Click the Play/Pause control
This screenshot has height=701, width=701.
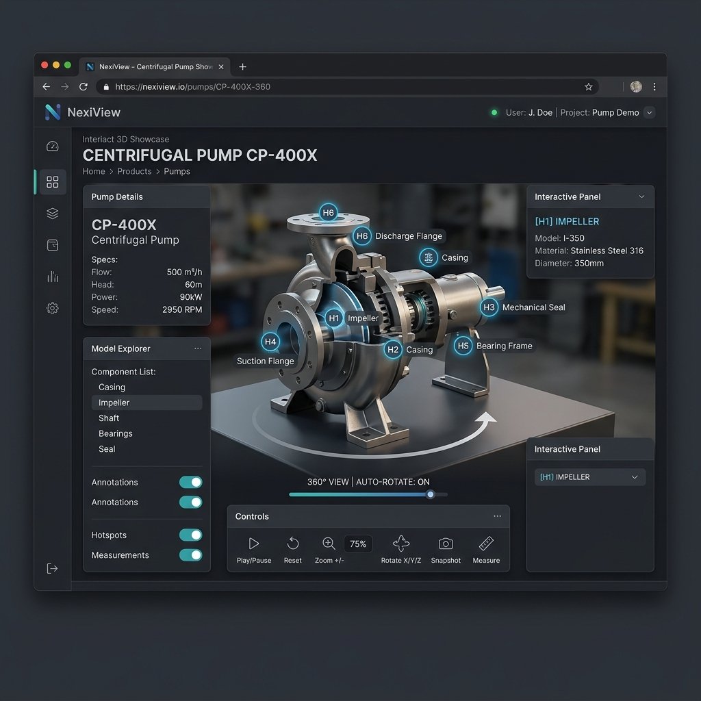pos(253,544)
